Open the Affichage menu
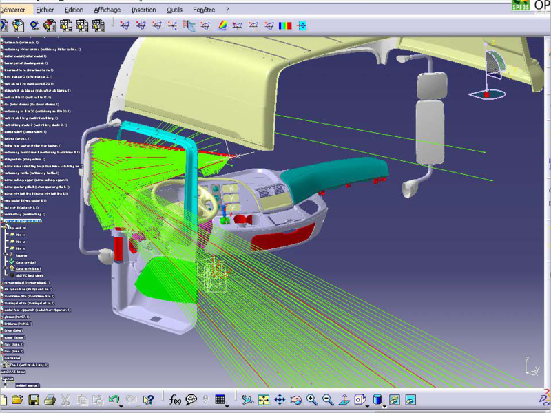The image size is (551, 413). pos(107,10)
